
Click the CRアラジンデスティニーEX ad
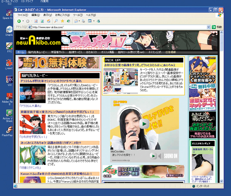coord(202,70)
